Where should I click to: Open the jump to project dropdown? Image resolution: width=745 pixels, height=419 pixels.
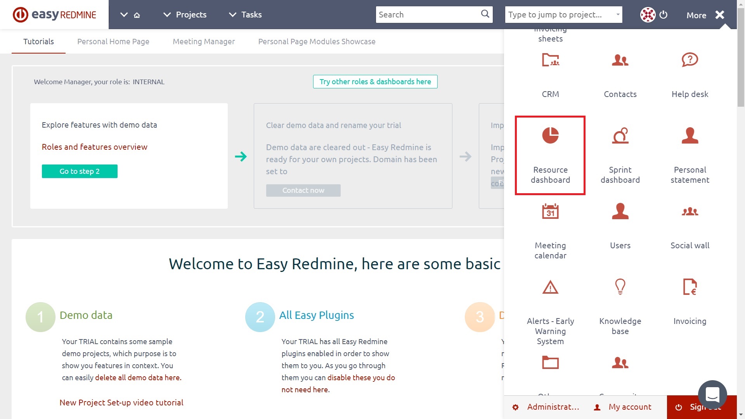563,15
